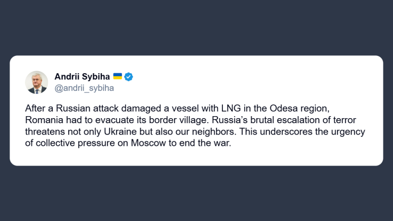Click the blue verified checkmark badge
The image size is (393, 221).
[x=129, y=77]
